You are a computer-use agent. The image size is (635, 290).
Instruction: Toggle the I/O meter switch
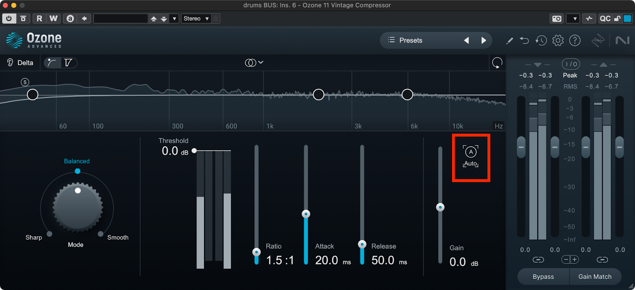[571, 64]
